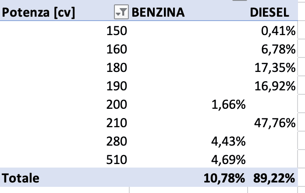Select the 47,76% diesel cell
Viewport: 305px width, 193px height.
pos(275,123)
